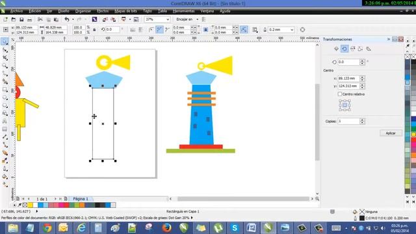Toggle relative corner scaling button
This screenshot has width=416, height=234.
tap(244, 30)
